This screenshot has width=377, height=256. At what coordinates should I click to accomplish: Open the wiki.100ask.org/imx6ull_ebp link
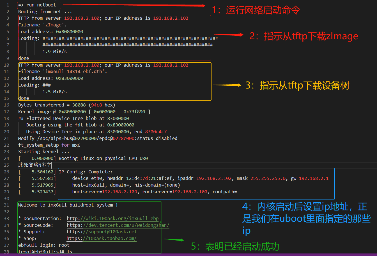(x=113, y=218)
